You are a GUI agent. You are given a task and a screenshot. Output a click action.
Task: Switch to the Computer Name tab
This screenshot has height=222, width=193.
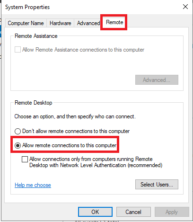pos(26,23)
